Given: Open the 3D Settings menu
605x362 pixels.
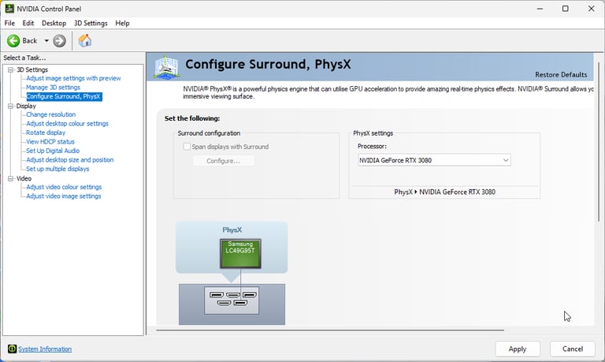Looking at the screenshot, I should click(x=91, y=23).
